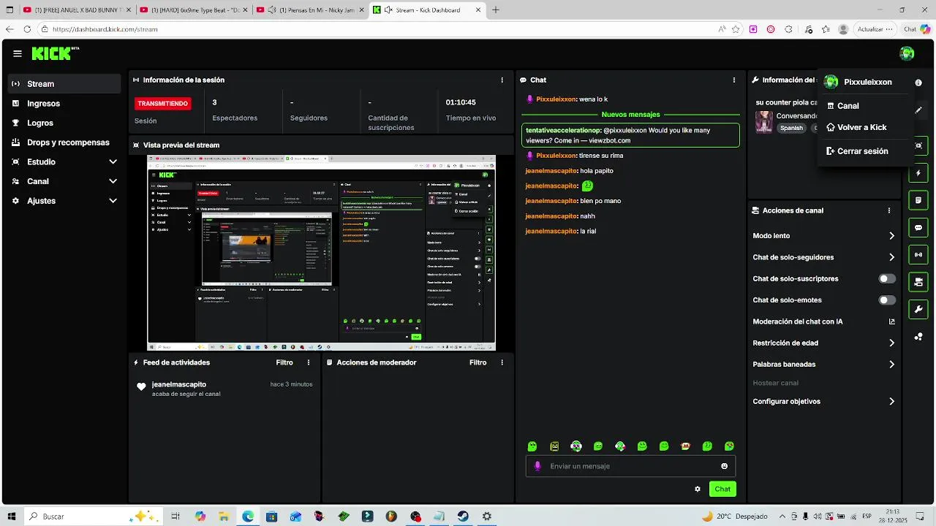Click the stream preview thumbnail

pos(322,253)
